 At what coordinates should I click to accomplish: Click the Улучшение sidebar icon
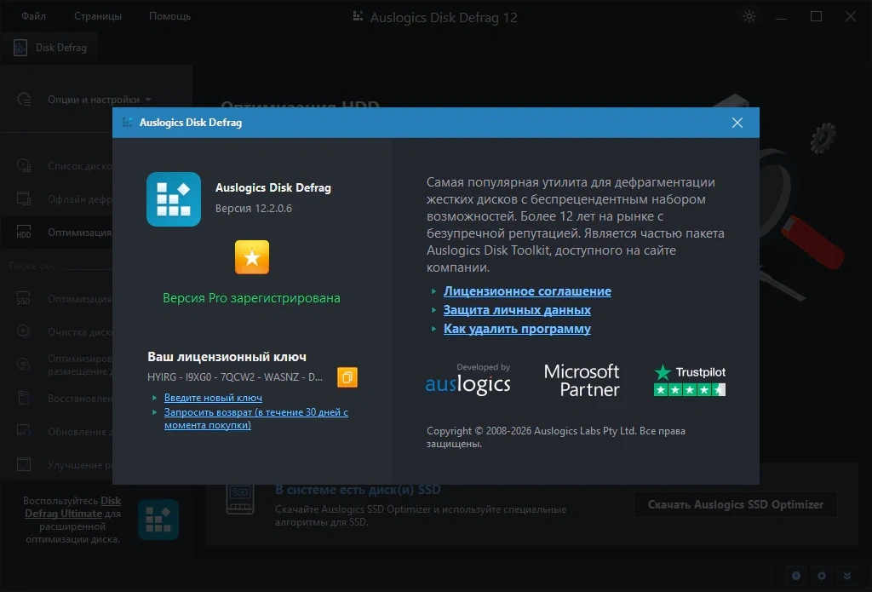pyautogui.click(x=23, y=464)
